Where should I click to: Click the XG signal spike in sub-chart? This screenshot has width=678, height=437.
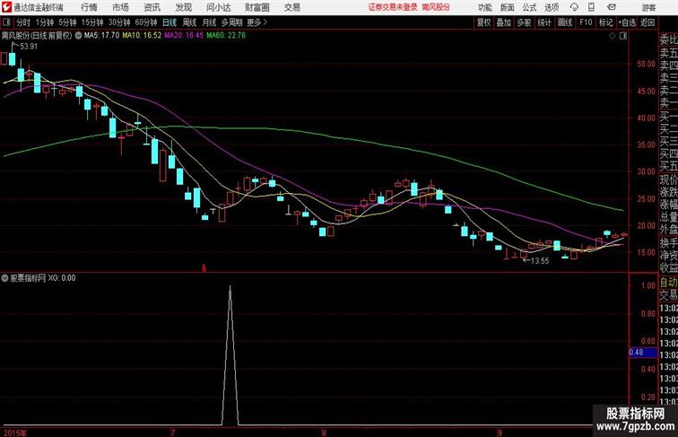point(230,354)
